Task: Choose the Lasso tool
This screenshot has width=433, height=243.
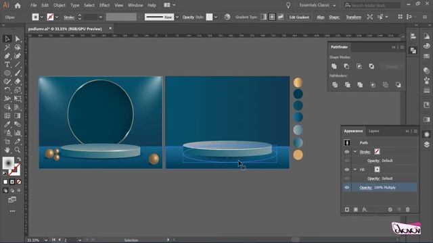Action: (x=18, y=47)
